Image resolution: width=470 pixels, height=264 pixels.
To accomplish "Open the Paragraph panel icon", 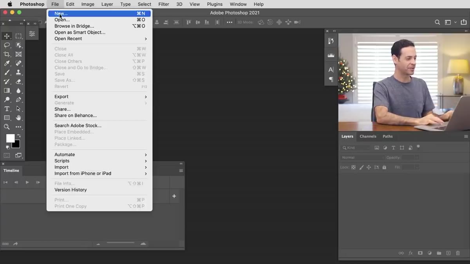I will coord(331,79).
